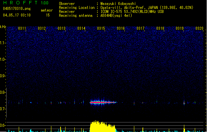
Task: Click the 0319 time marker
Action: tap(180, 28)
